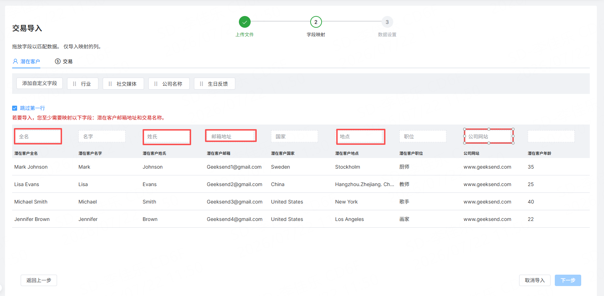The height and width of the screenshot is (296, 604).
Task: Click the China country cell
Action: 278,184
